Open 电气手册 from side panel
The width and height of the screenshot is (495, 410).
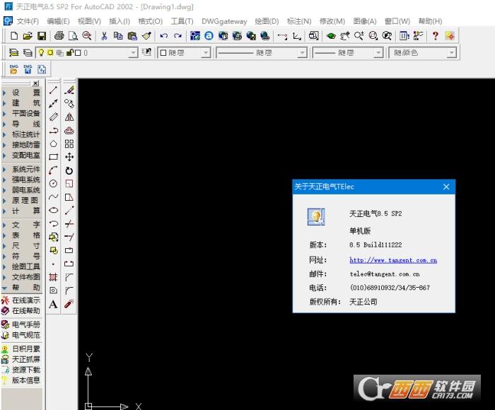pyautogui.click(x=21, y=324)
